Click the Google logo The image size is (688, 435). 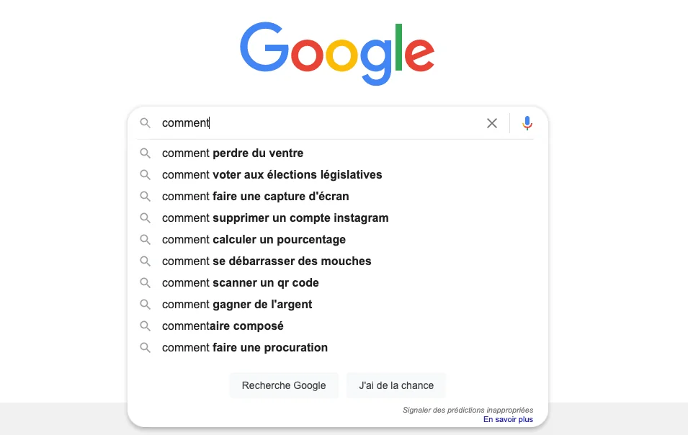pos(337,52)
